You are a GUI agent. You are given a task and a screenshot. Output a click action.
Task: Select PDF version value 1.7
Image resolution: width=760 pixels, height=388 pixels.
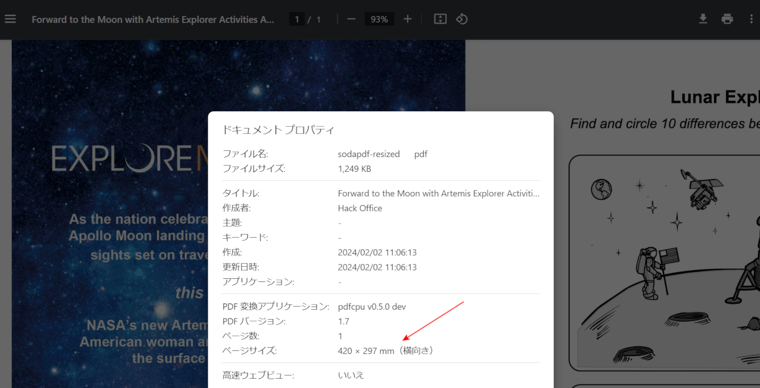tap(343, 321)
